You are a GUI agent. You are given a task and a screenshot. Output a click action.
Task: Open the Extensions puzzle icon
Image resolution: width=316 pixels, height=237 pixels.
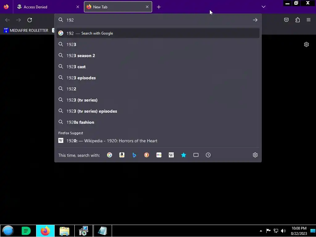[298, 20]
